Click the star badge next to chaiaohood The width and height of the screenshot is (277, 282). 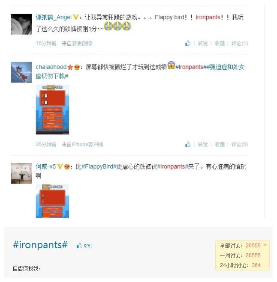coord(70,67)
